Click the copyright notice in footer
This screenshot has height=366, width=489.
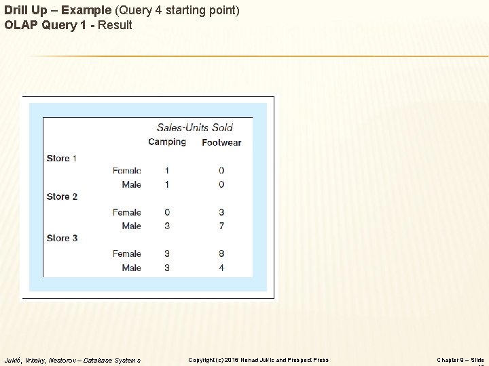pyautogui.click(x=258, y=360)
